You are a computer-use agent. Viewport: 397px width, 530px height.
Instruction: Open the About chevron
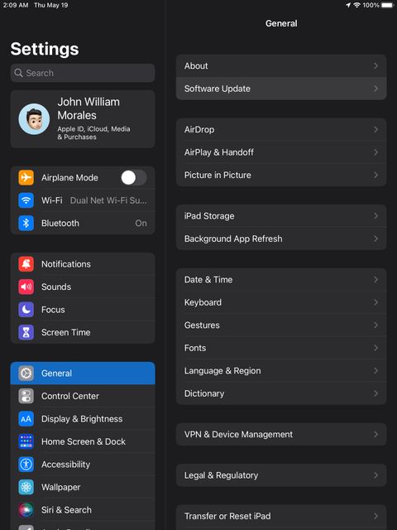(x=375, y=66)
